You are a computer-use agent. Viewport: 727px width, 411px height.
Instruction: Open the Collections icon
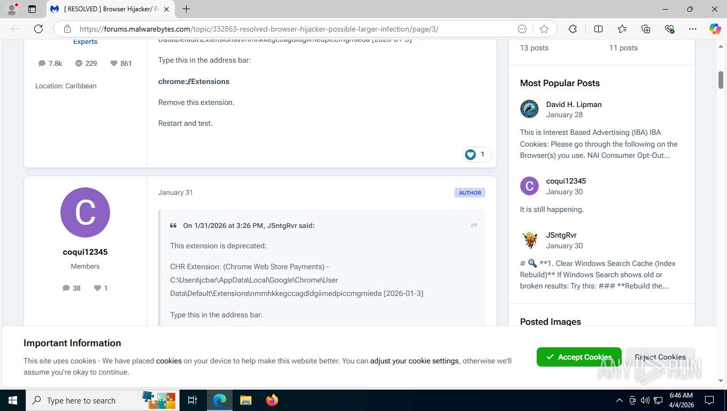tap(646, 29)
